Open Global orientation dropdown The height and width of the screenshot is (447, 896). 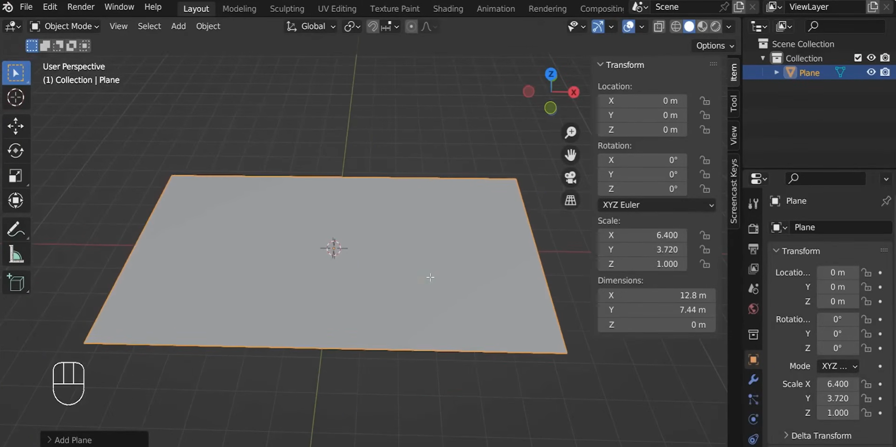click(311, 26)
